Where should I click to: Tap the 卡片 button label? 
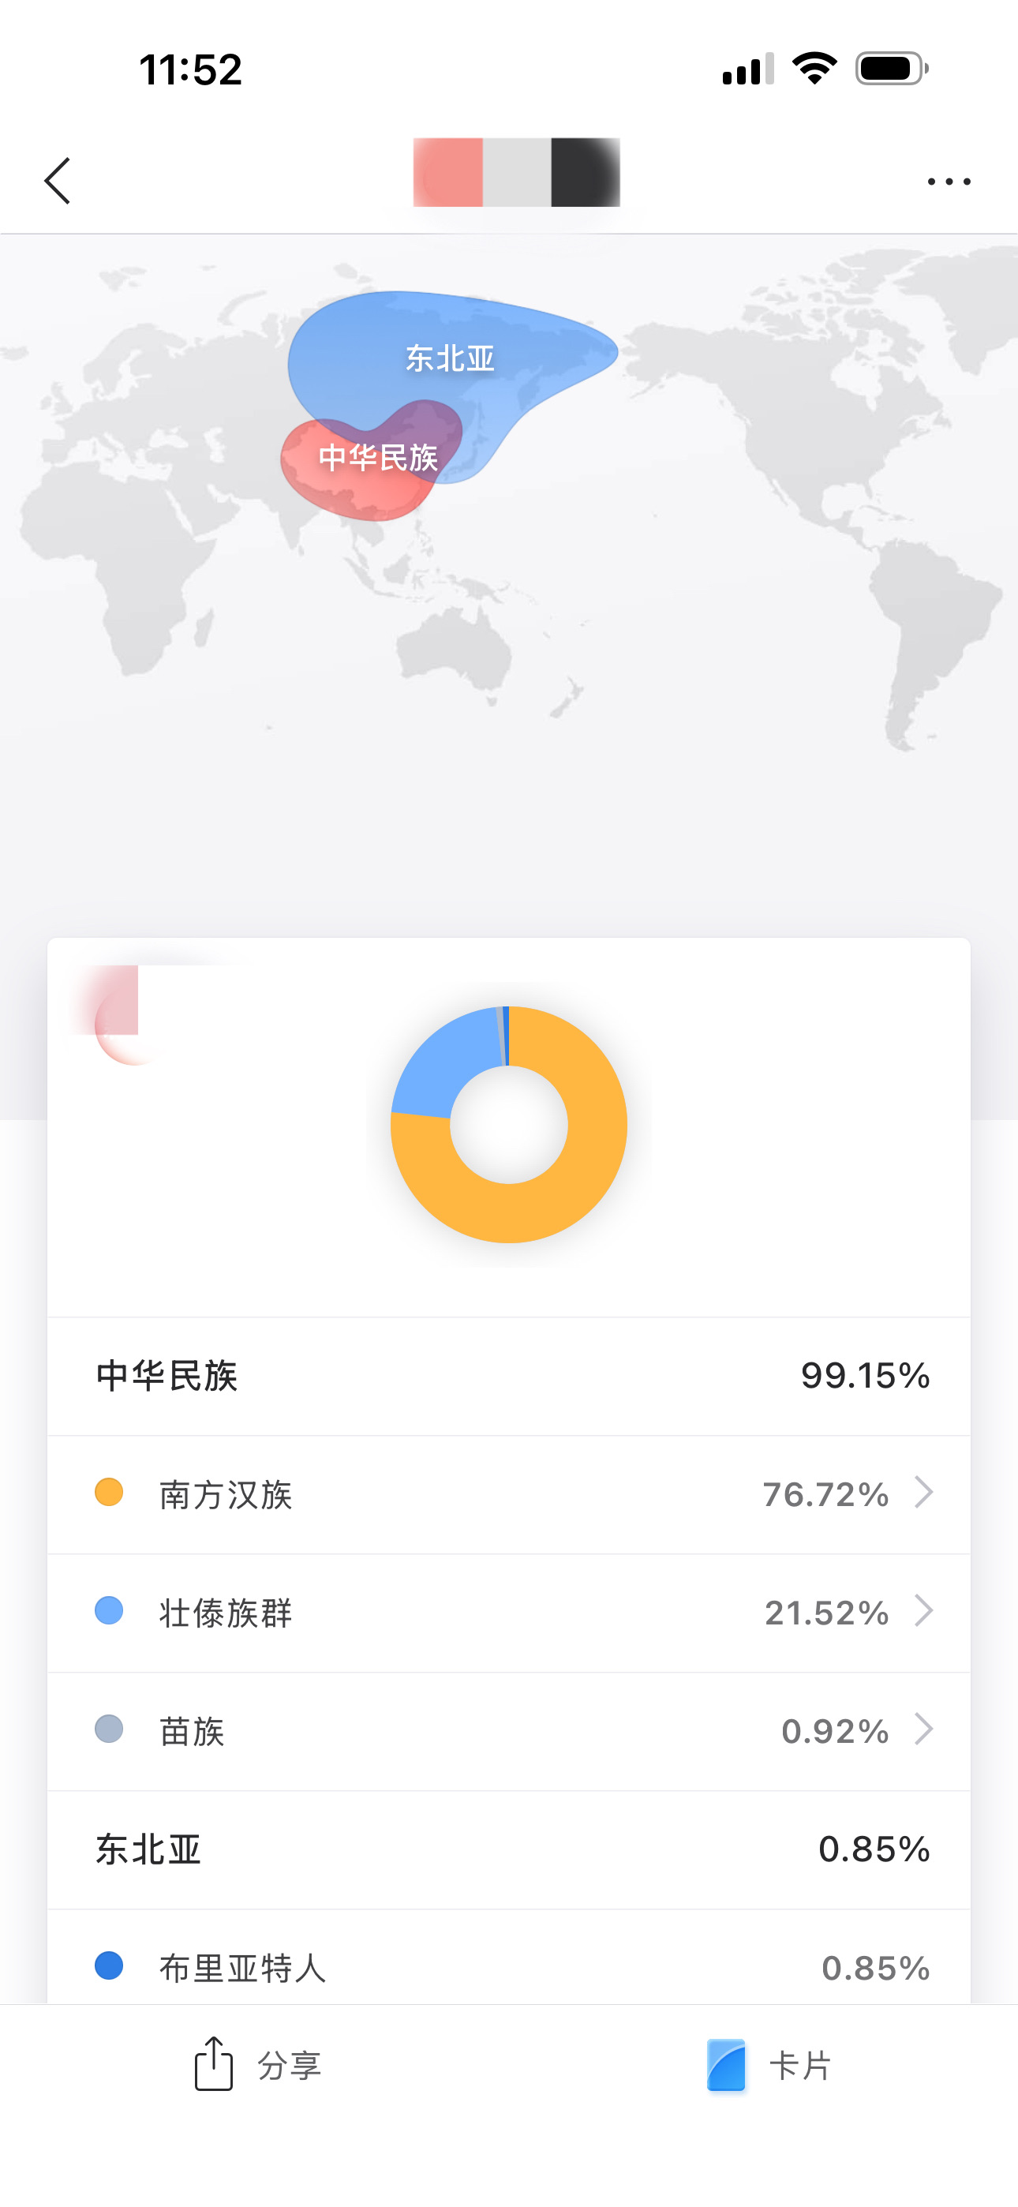coord(800,2066)
